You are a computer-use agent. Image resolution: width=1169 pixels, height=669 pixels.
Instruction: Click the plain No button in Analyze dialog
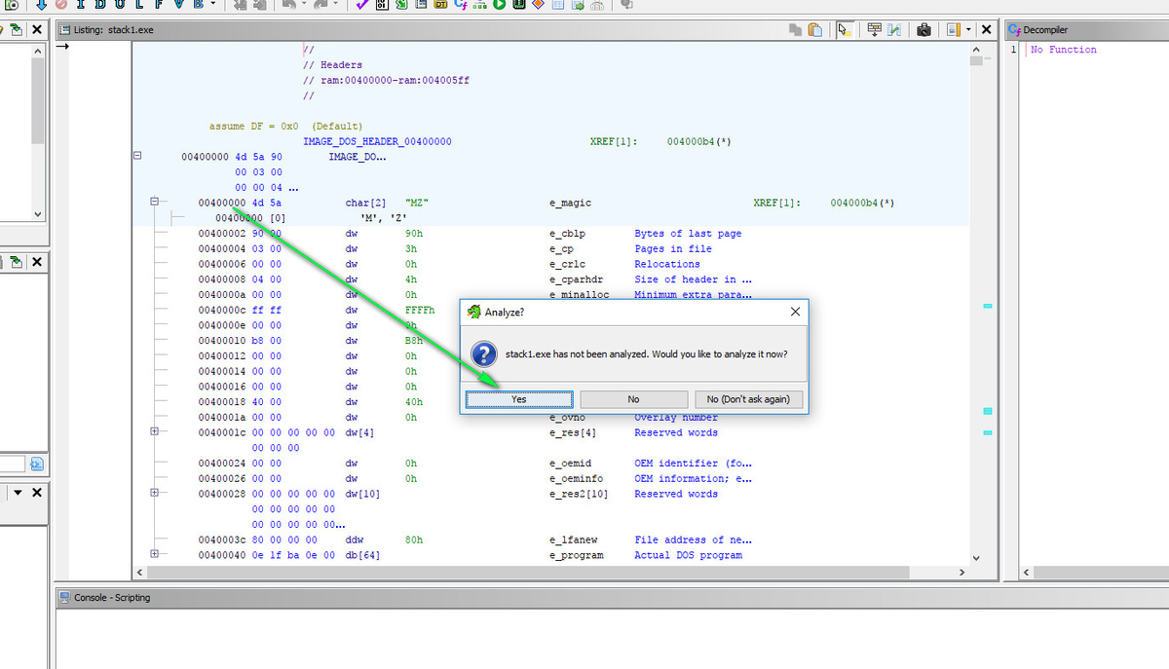coord(633,399)
